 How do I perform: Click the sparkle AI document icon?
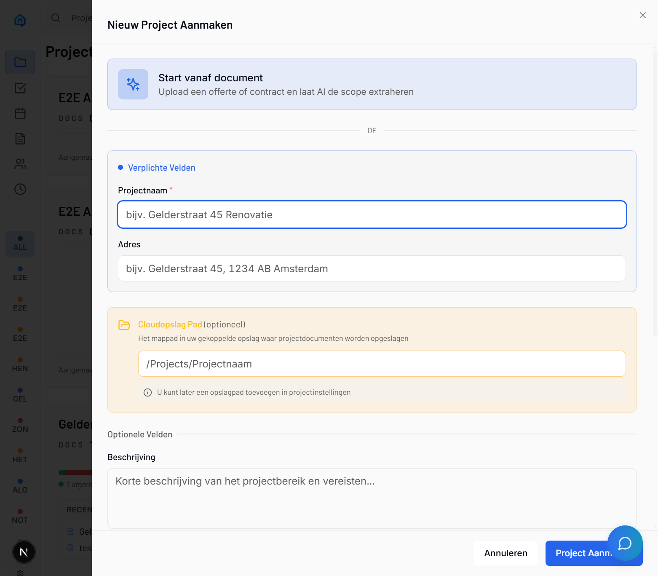click(133, 84)
